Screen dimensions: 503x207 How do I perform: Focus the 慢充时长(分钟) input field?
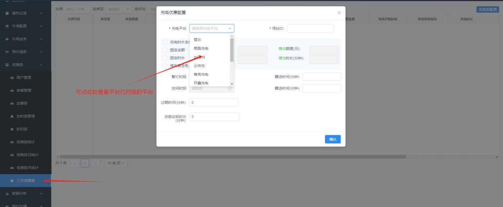pyautogui.click(x=324, y=59)
